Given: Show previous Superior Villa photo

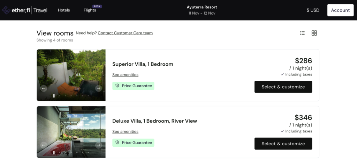Looking at the screenshot, I should (44, 88).
